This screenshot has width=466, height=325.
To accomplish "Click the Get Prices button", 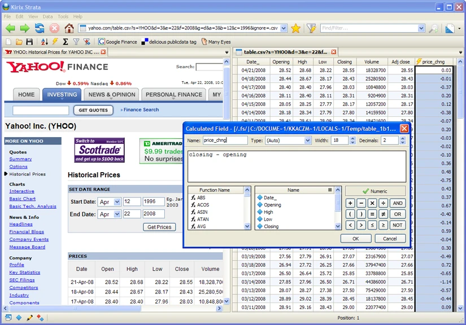I will (159, 227).
